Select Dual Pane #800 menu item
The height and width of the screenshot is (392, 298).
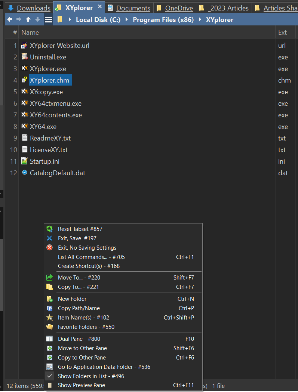pos(123,339)
